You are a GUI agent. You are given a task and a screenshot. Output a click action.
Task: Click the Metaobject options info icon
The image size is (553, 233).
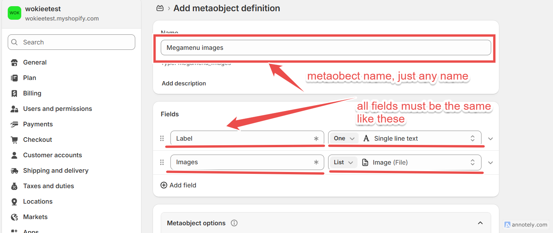(234, 223)
